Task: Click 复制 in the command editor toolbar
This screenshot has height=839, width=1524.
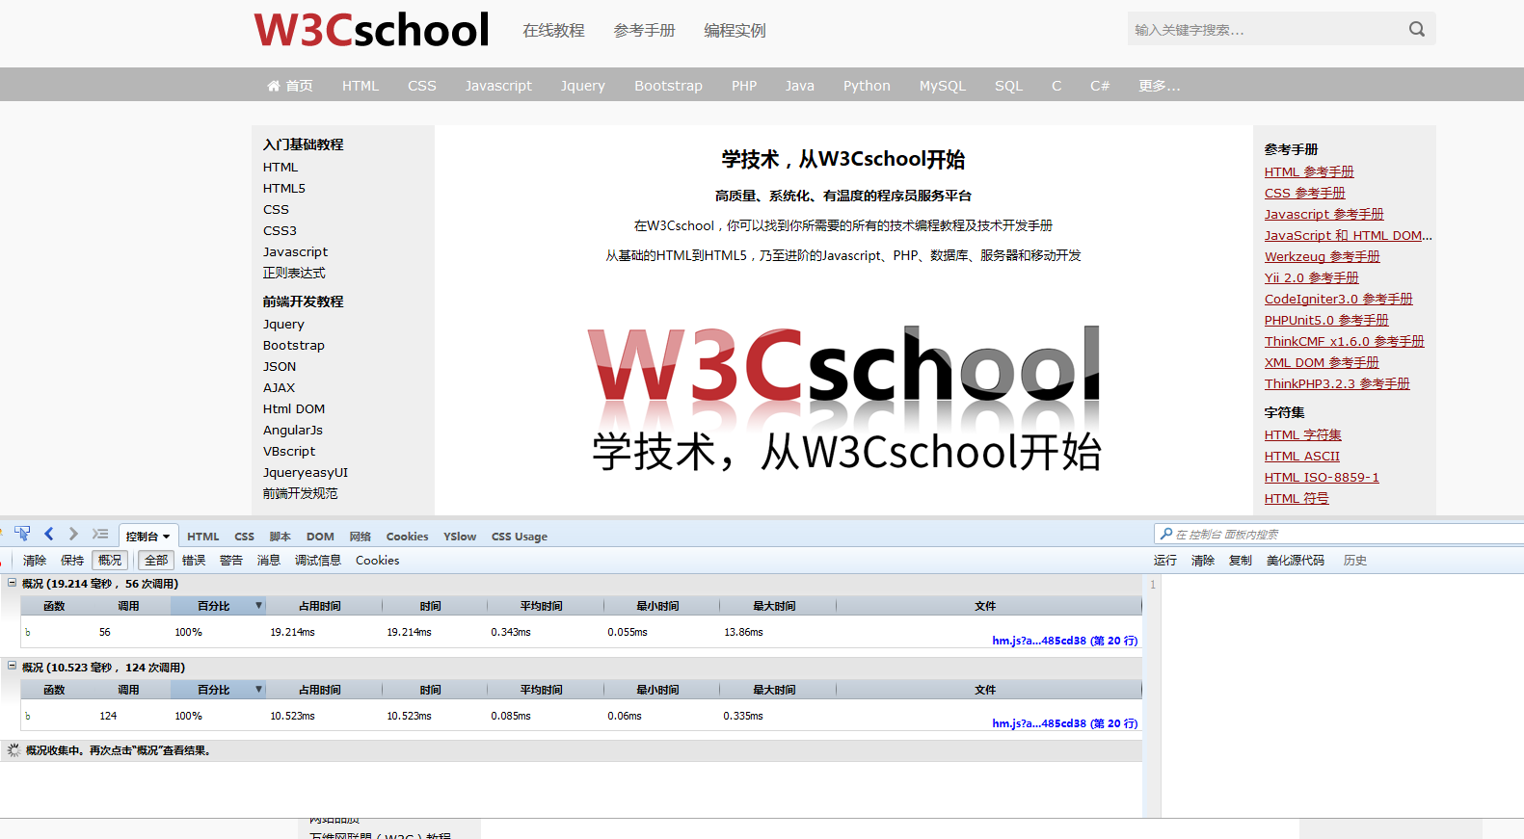Action: click(1241, 561)
